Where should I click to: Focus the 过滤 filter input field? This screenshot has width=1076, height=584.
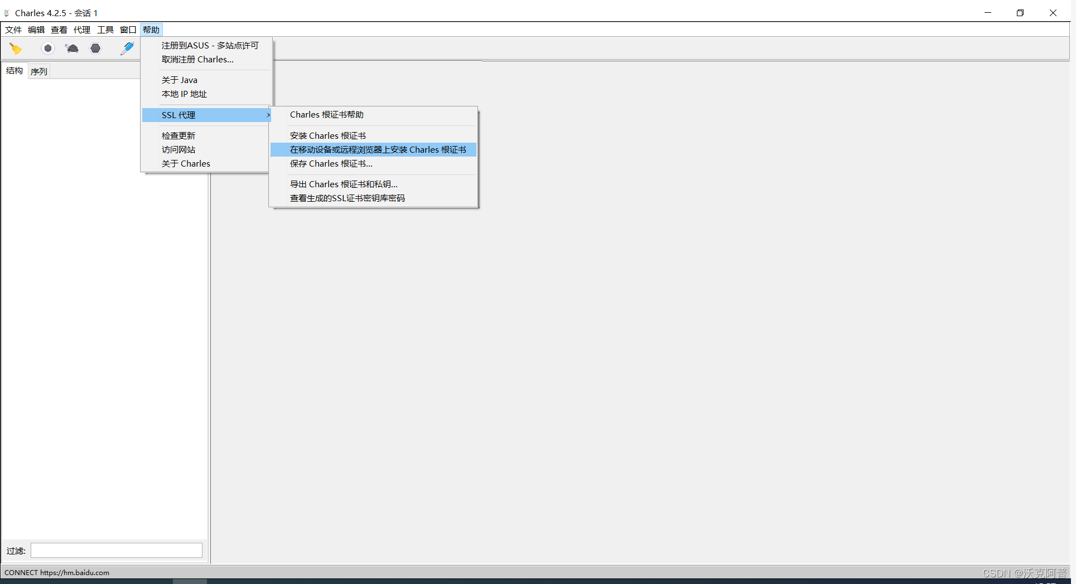coord(117,551)
